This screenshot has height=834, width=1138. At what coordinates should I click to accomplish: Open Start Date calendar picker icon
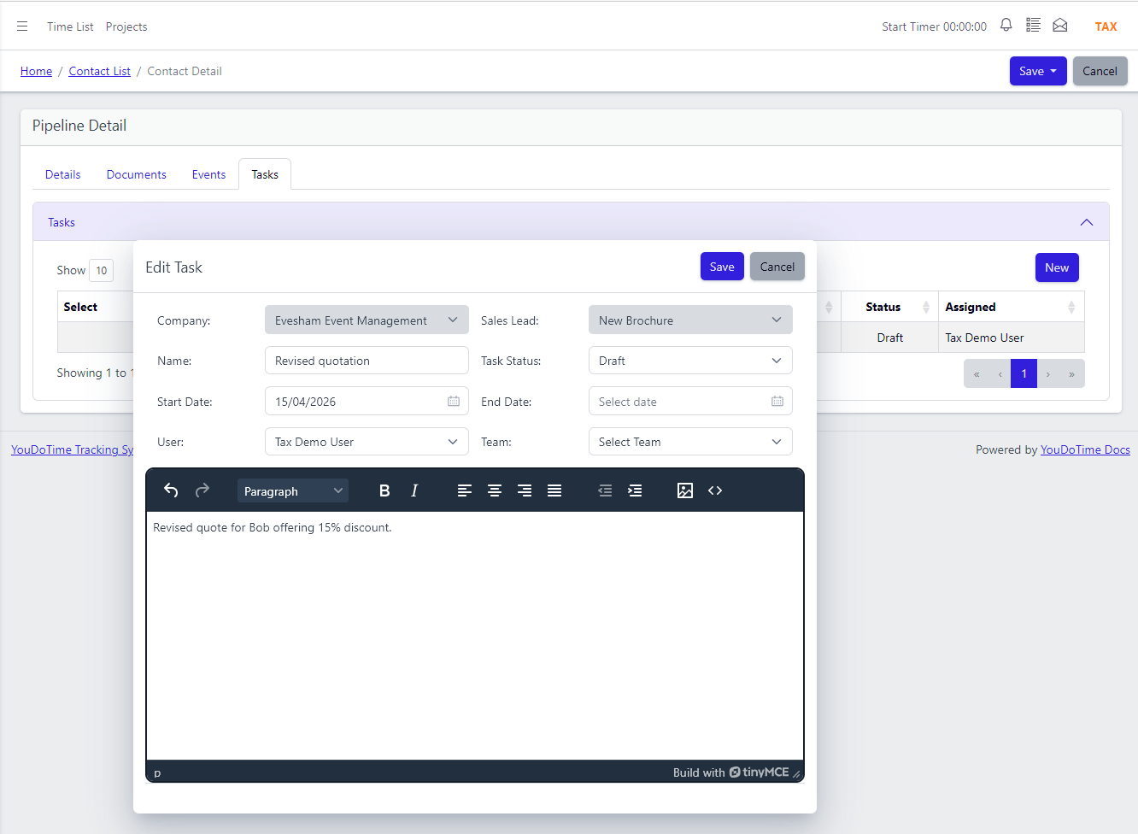pos(454,401)
